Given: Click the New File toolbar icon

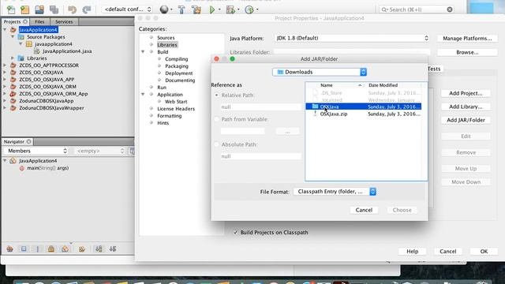Looking at the screenshot, I should click(10, 9).
